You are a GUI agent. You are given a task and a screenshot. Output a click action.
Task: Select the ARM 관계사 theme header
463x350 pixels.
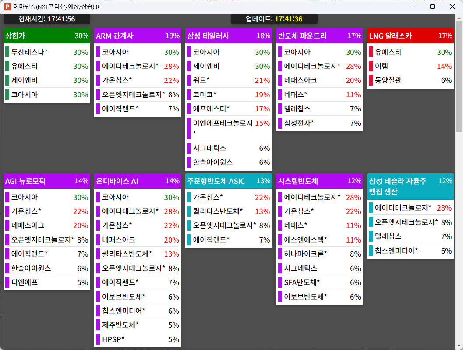[x=138, y=36]
